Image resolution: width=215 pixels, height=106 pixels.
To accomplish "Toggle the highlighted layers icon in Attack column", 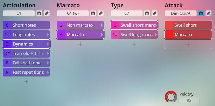I will [x=201, y=13].
